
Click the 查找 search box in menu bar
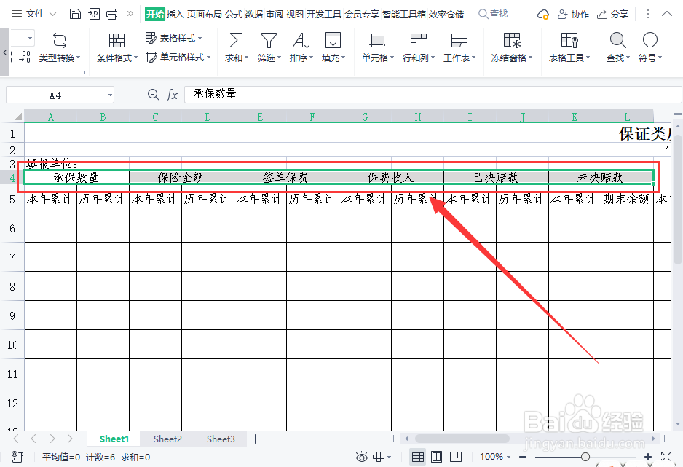tap(494, 15)
